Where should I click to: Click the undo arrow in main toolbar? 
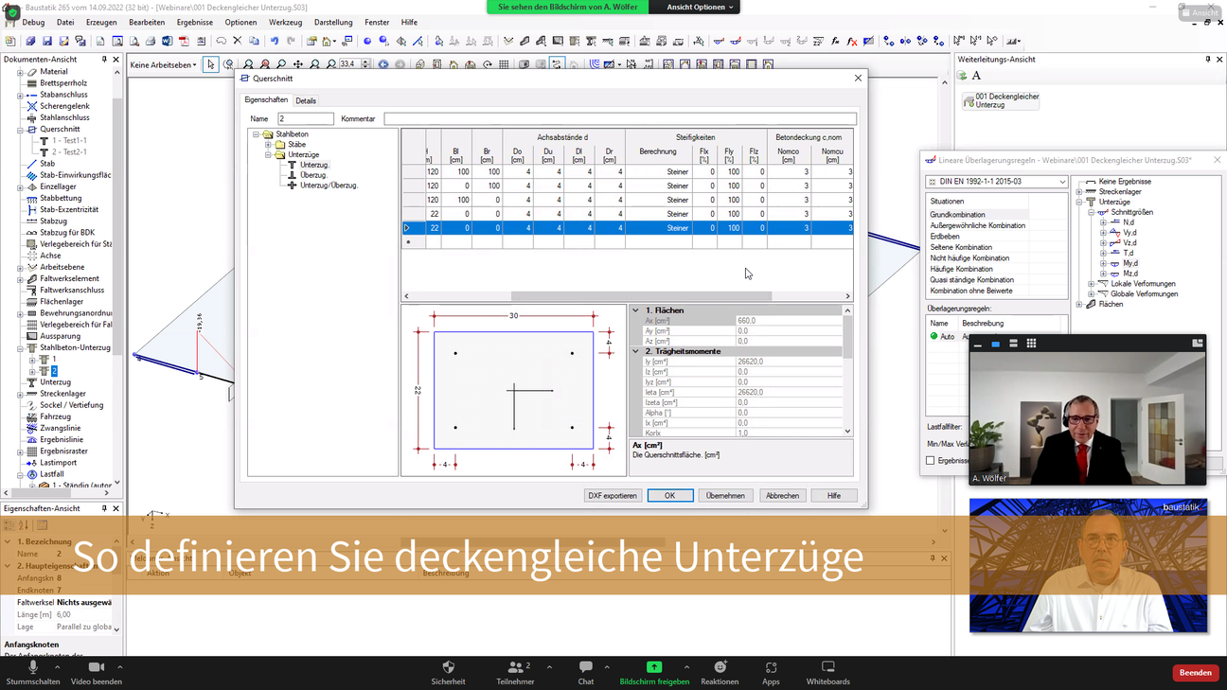(274, 42)
